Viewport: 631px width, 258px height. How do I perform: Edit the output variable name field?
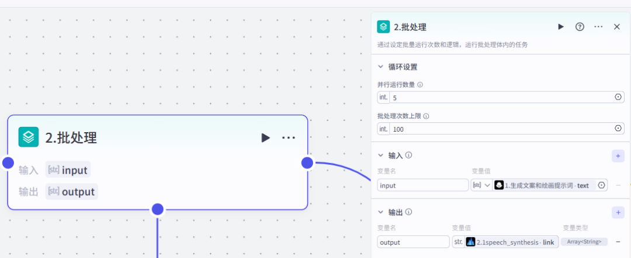coord(413,242)
